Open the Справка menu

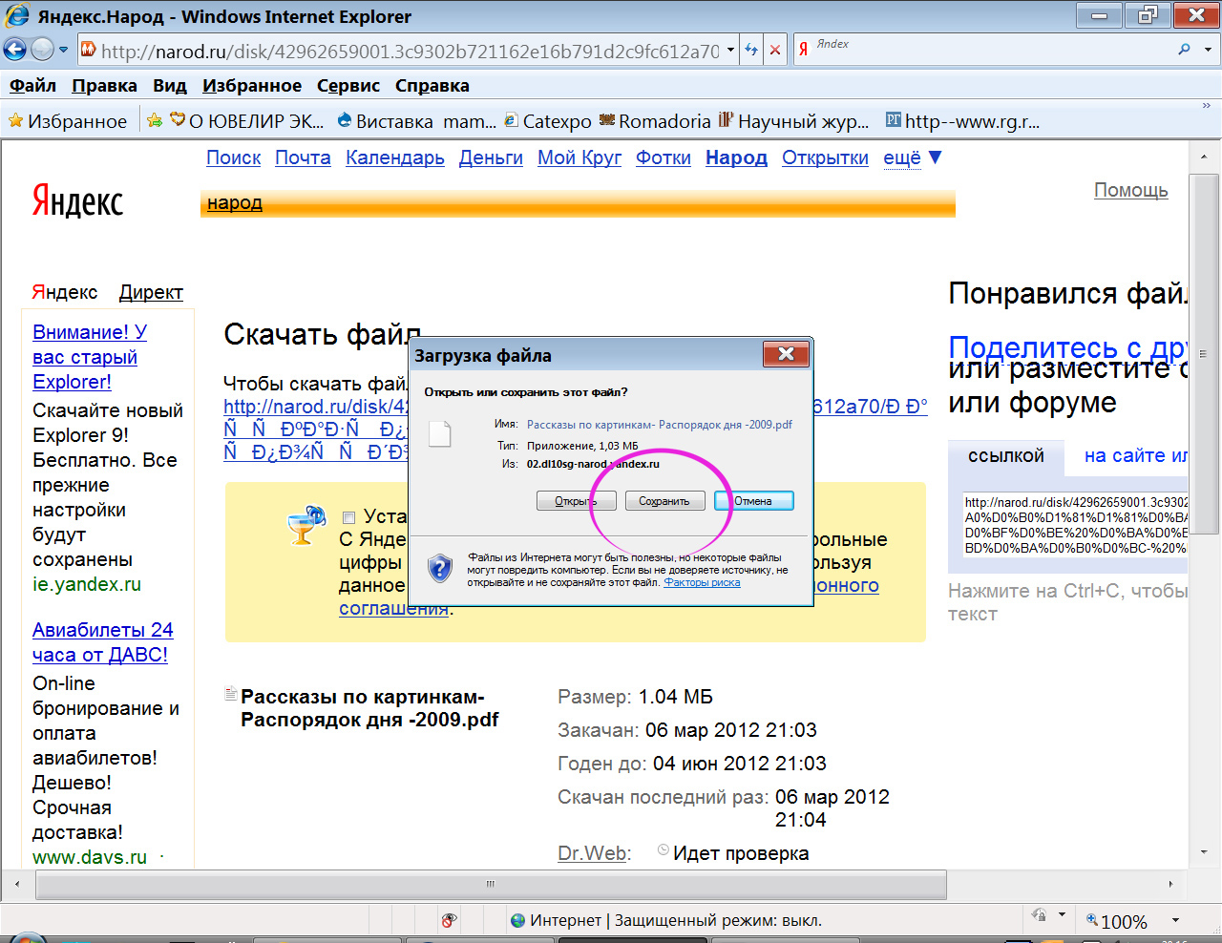pos(432,86)
